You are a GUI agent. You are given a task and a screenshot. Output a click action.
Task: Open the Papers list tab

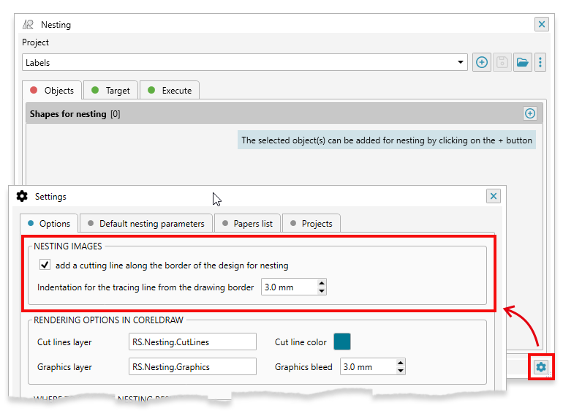point(247,224)
